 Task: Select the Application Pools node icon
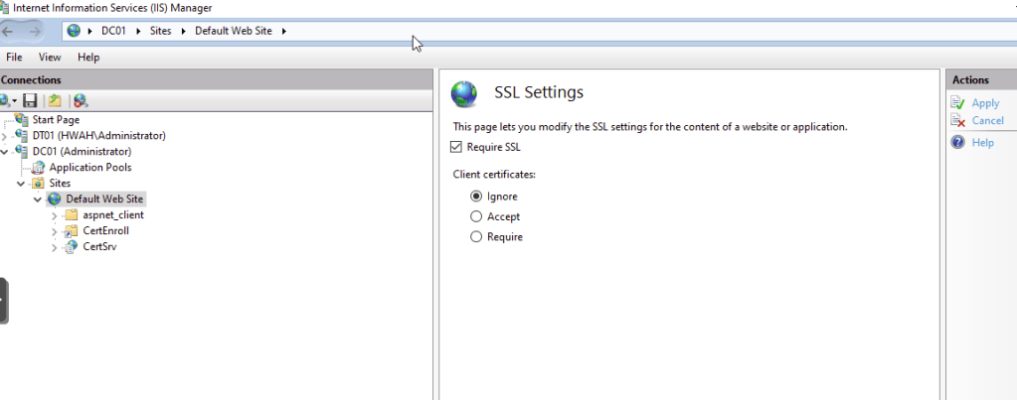coord(40,168)
